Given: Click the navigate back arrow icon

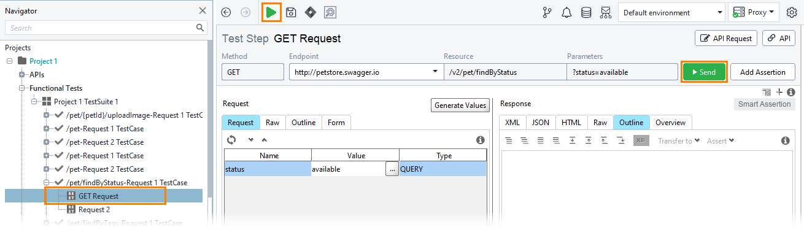Looking at the screenshot, I should click(x=226, y=12).
